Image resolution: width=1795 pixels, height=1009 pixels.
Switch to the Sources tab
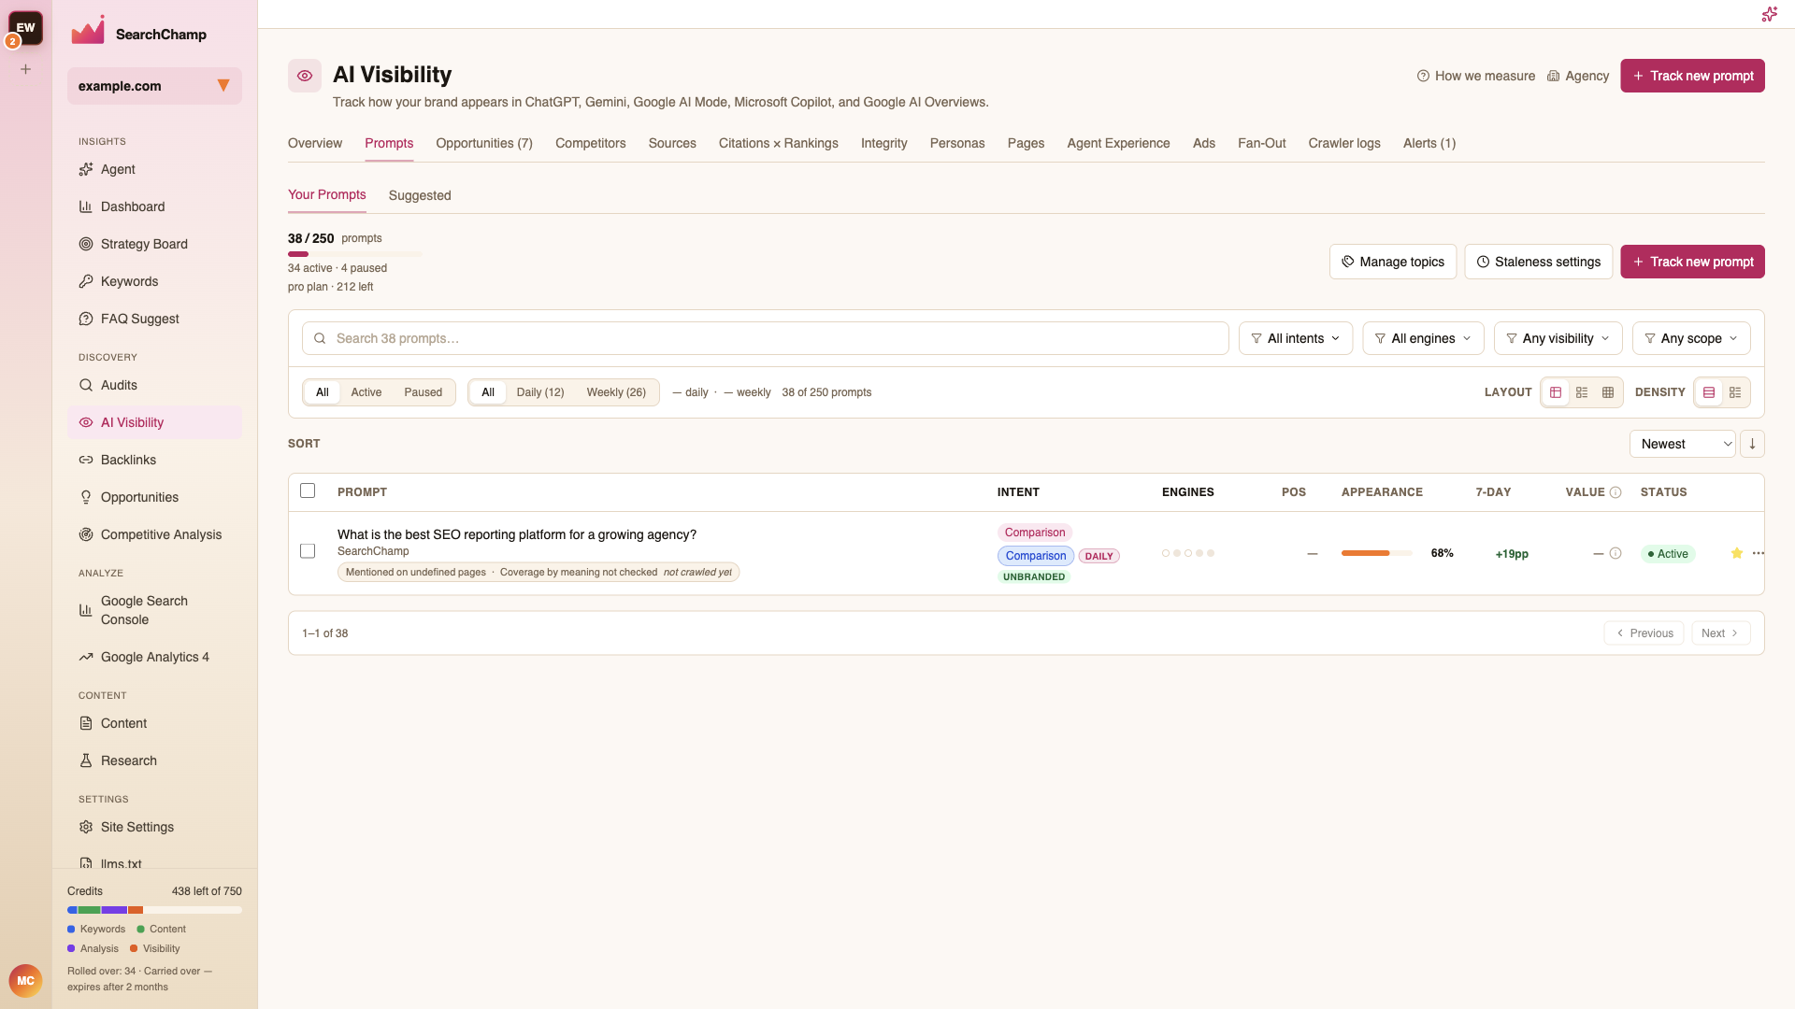[x=672, y=143]
